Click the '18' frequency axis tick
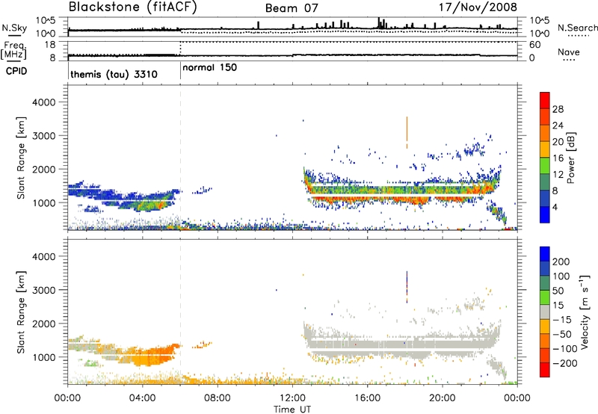Viewport: 598px width, 414px height. coord(51,45)
